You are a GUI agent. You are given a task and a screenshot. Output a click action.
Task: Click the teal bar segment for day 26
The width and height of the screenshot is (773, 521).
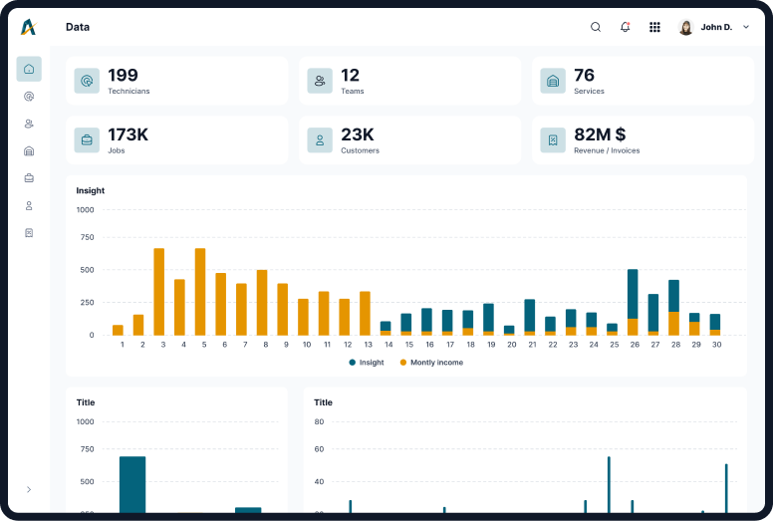click(633, 294)
